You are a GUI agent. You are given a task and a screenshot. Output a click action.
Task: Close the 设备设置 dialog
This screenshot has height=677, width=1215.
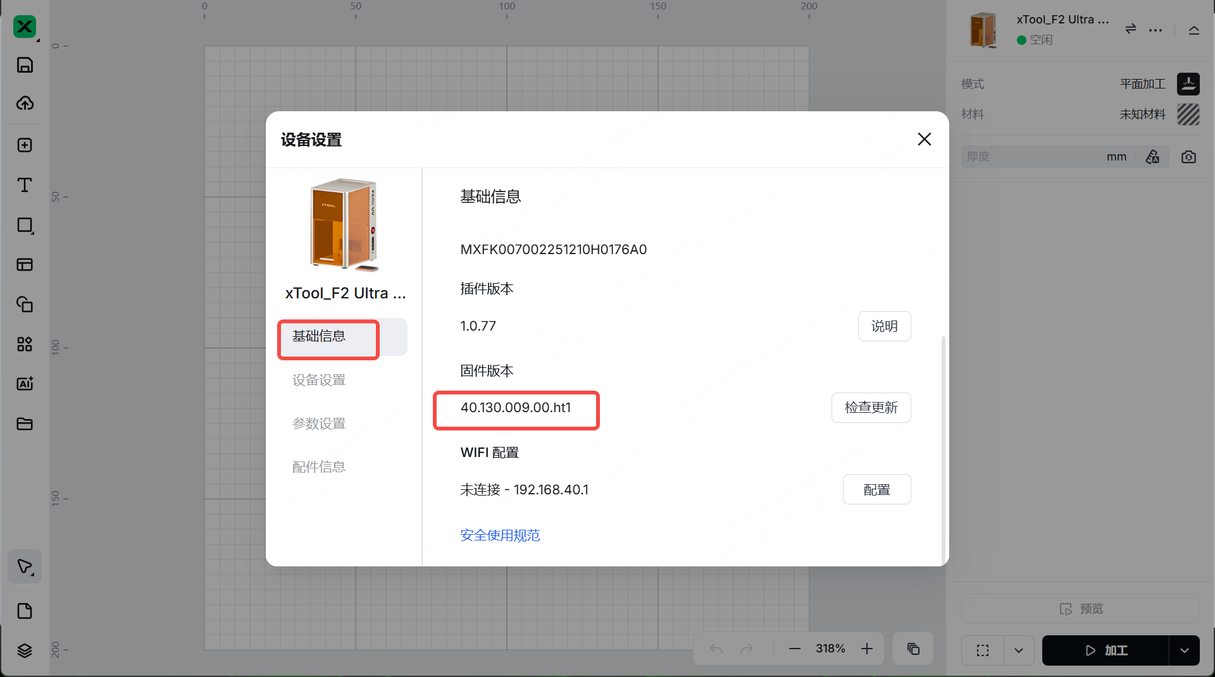(924, 139)
